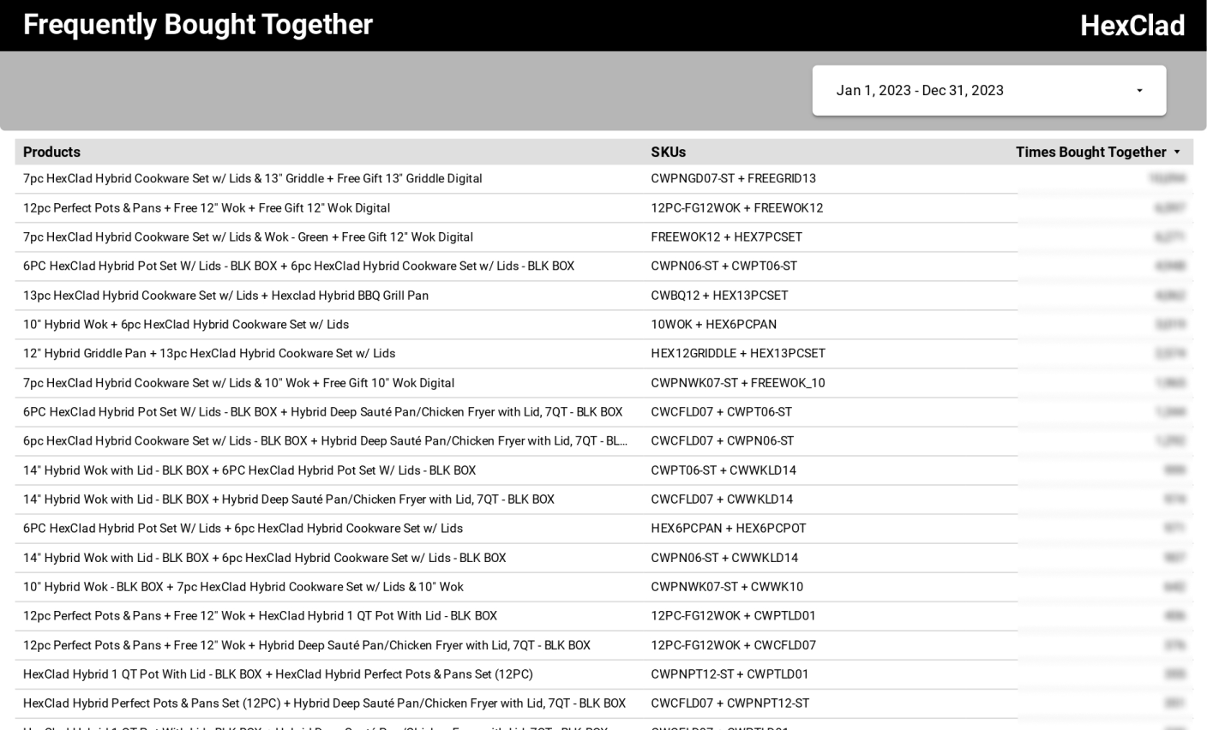The height and width of the screenshot is (730, 1207).
Task: Sort by the SKUs column header
Action: [668, 153]
